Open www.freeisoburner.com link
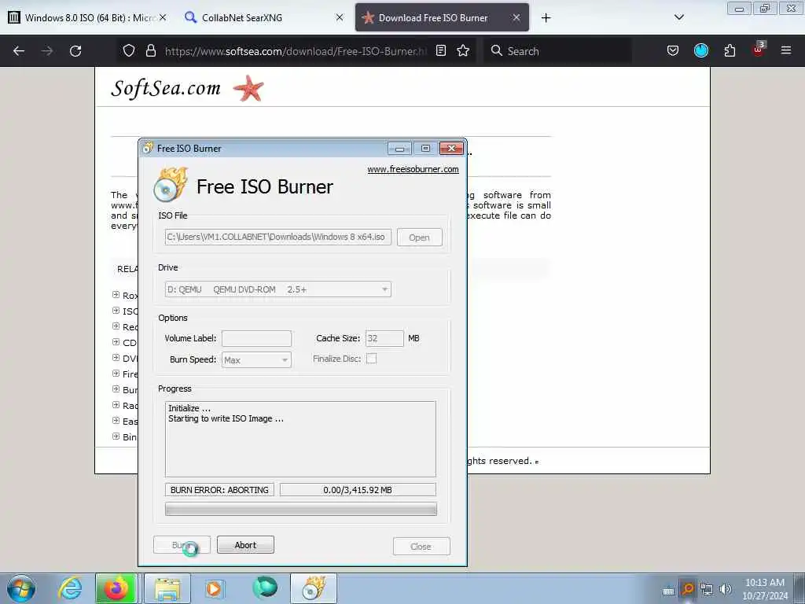Image resolution: width=805 pixels, height=604 pixels. (x=413, y=169)
